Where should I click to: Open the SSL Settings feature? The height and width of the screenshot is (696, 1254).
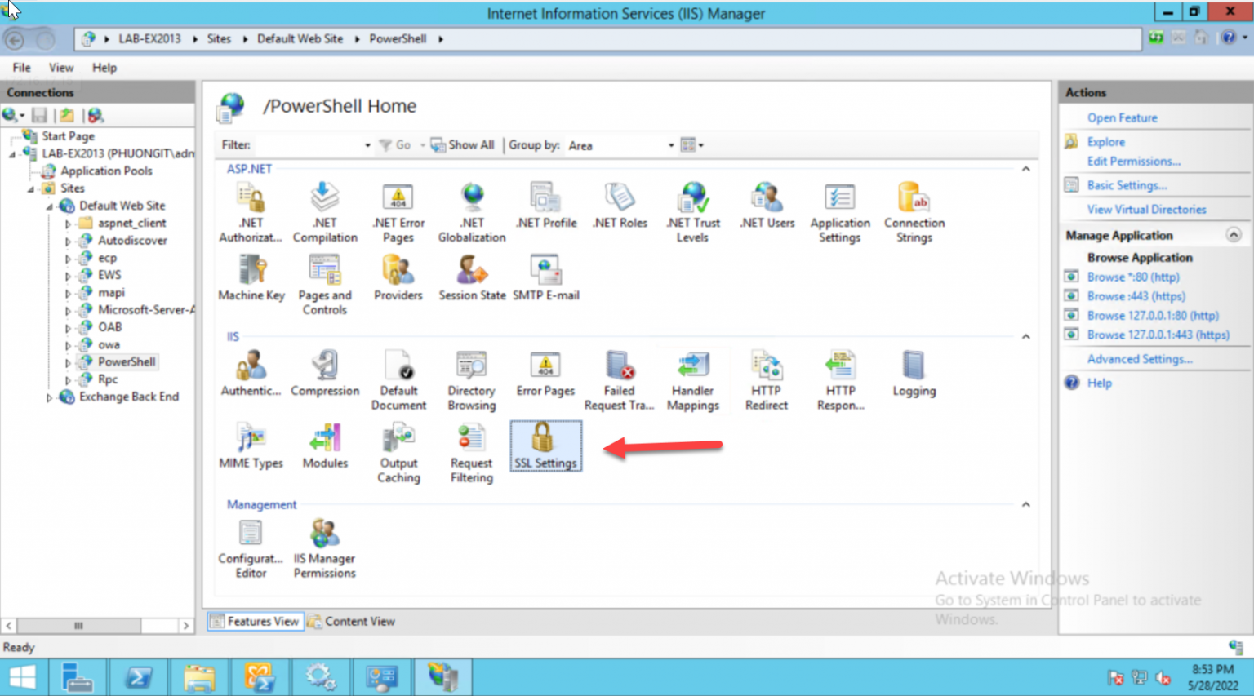click(x=545, y=446)
